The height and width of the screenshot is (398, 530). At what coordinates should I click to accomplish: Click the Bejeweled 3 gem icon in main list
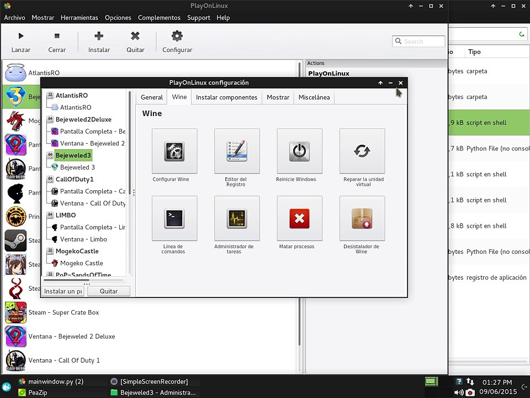tap(15, 97)
